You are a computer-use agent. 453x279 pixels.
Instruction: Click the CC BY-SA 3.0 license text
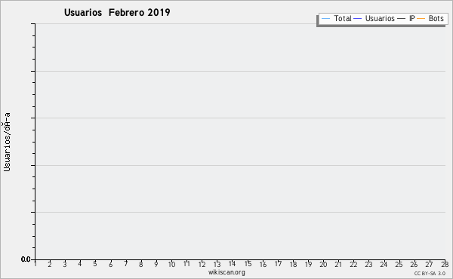[x=430, y=273]
